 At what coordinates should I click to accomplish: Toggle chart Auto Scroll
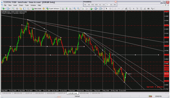coord(83,8)
